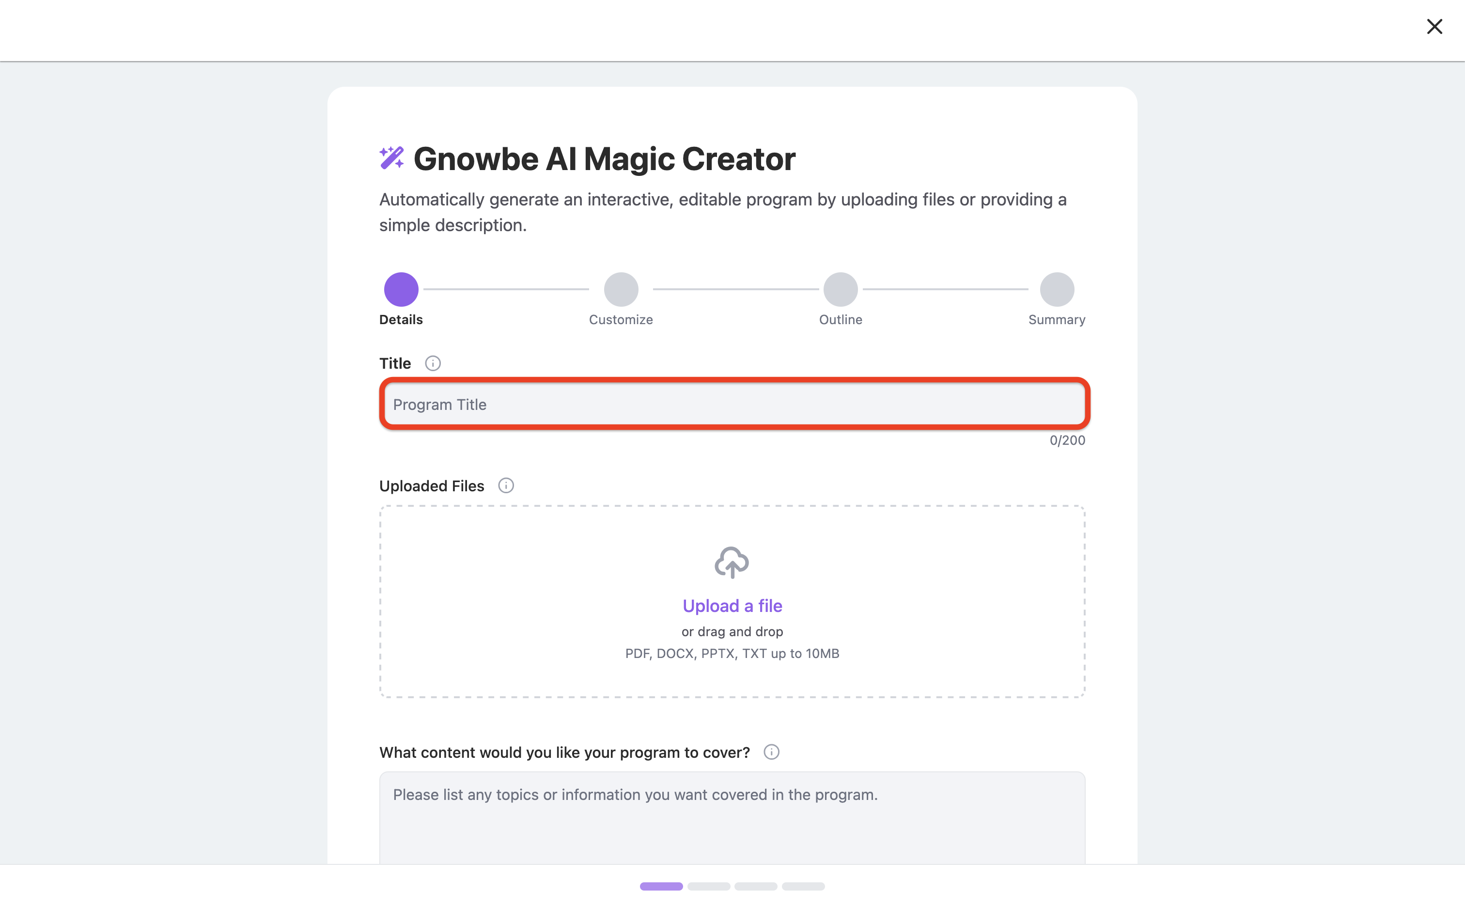Click the last progress bar segment

tap(803, 886)
